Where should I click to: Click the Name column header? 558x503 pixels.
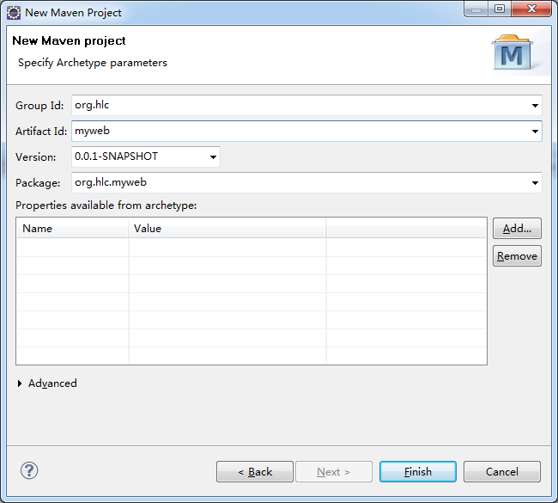pyautogui.click(x=73, y=229)
